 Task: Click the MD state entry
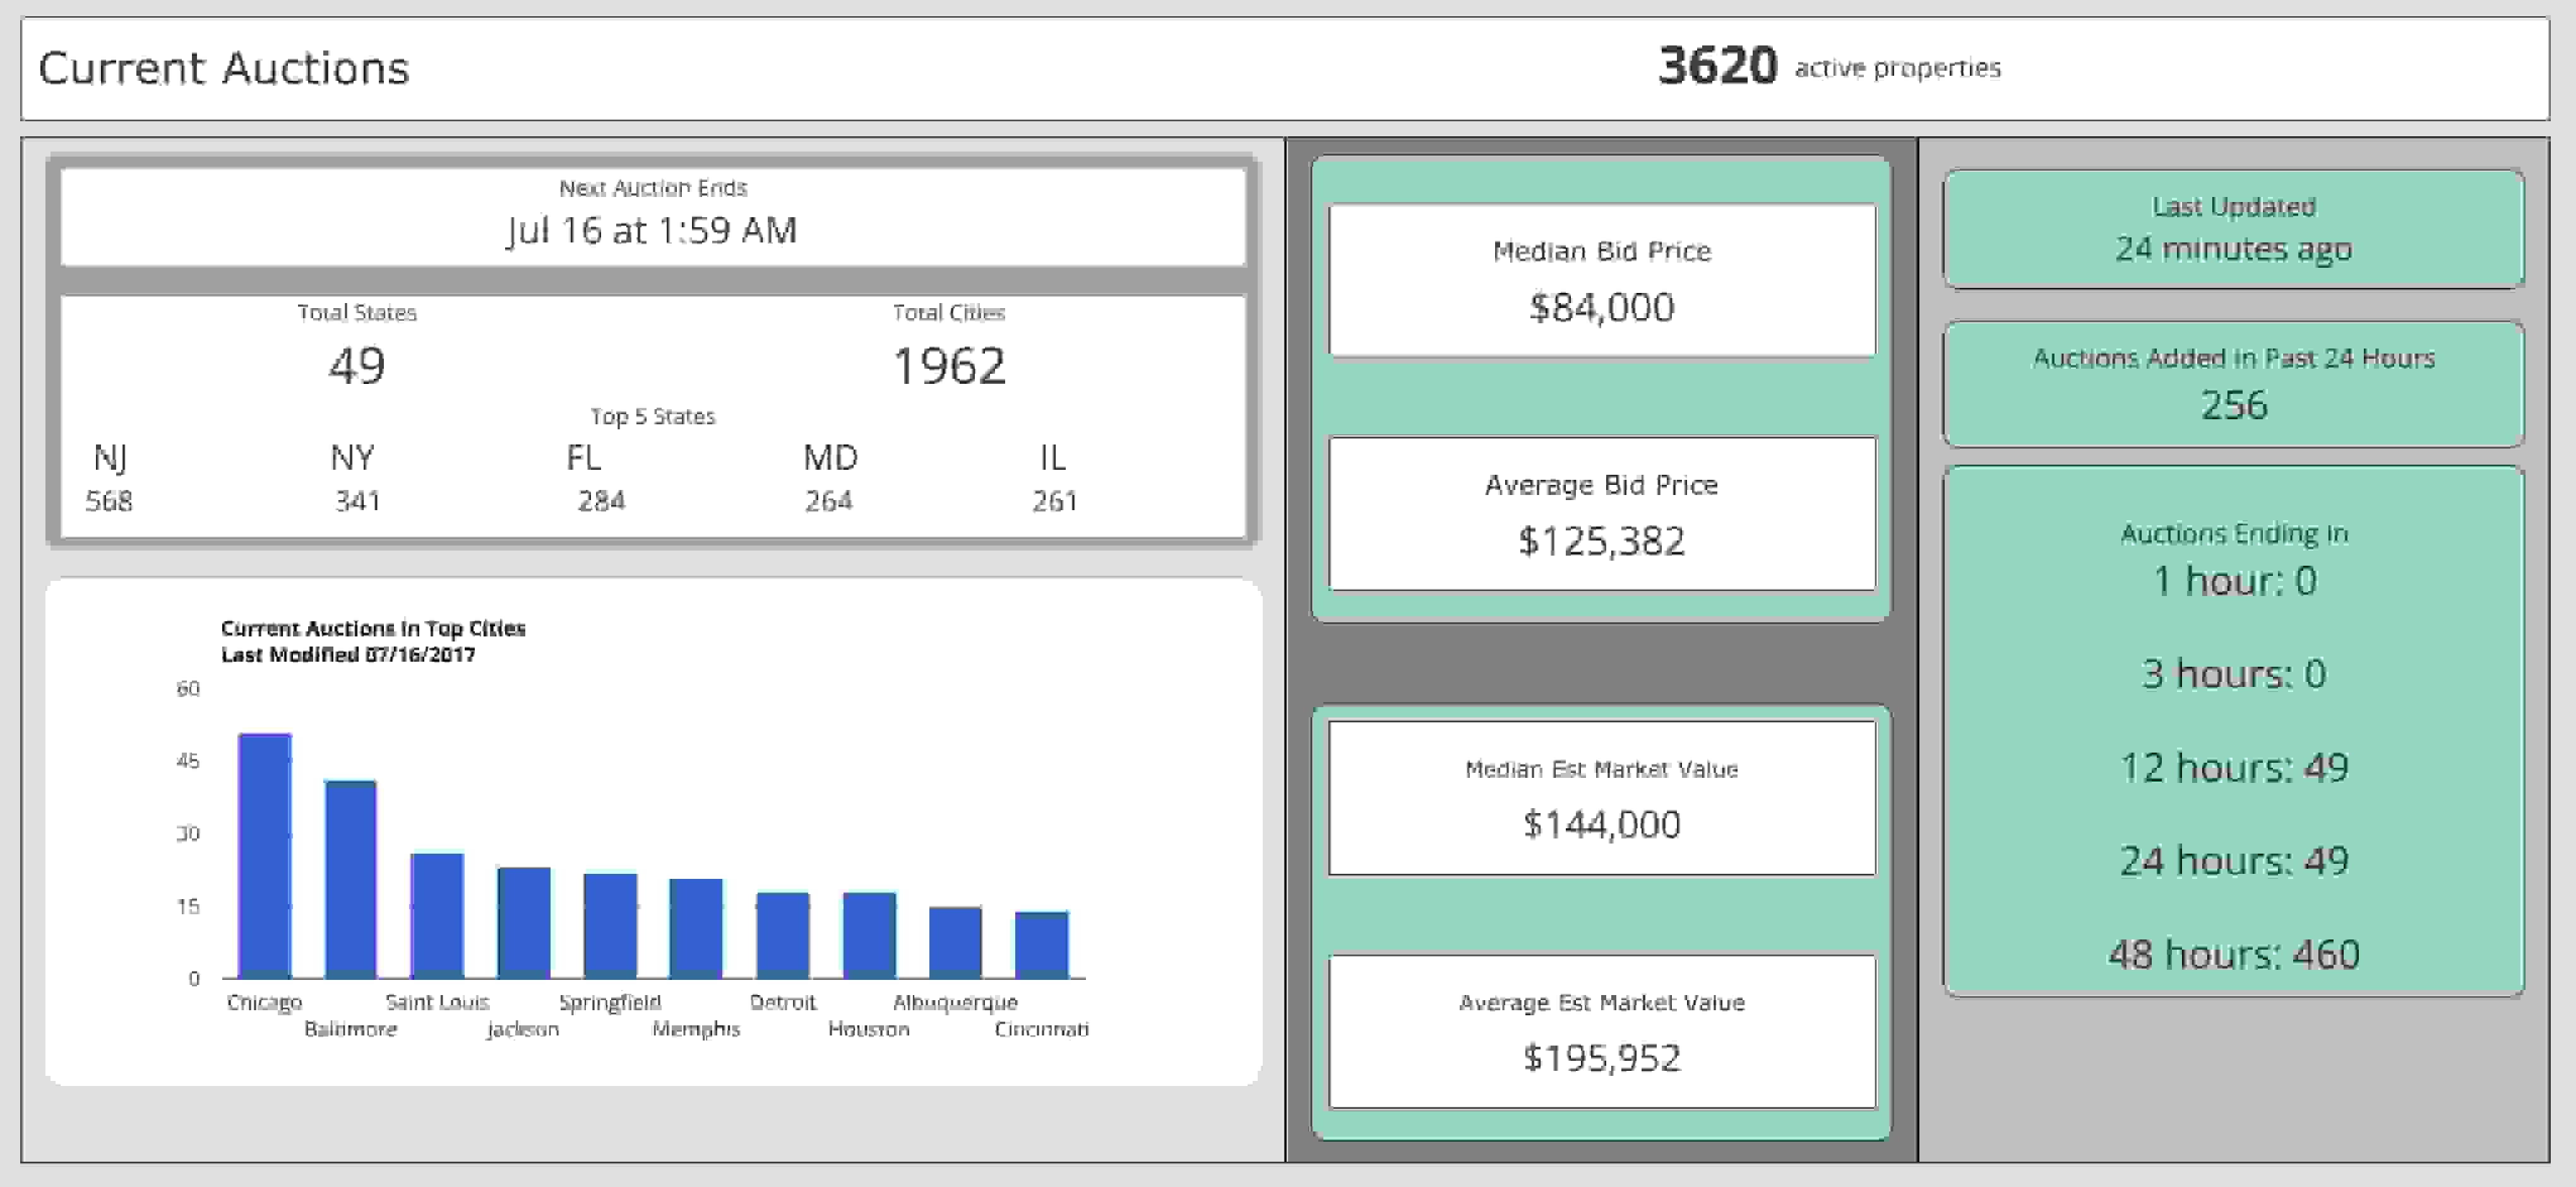tap(830, 458)
